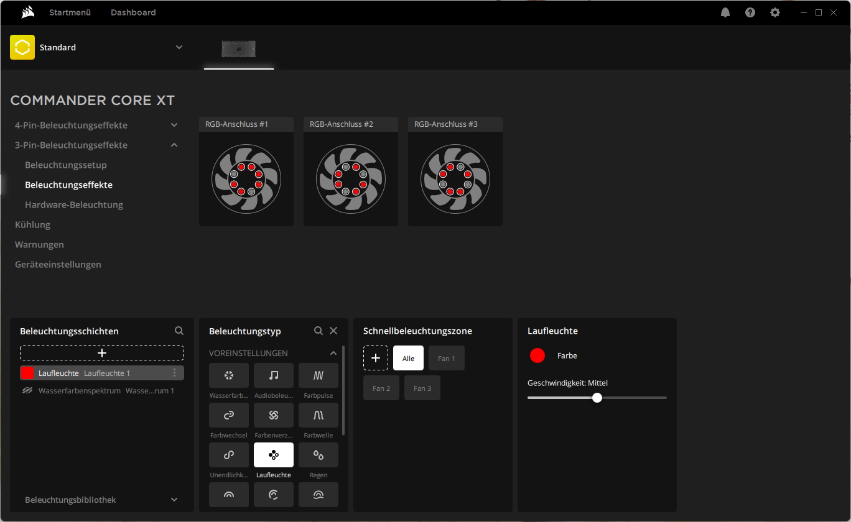Pick the Farbpulse lighting effect
Screen dimensions: 851x522
pos(319,375)
